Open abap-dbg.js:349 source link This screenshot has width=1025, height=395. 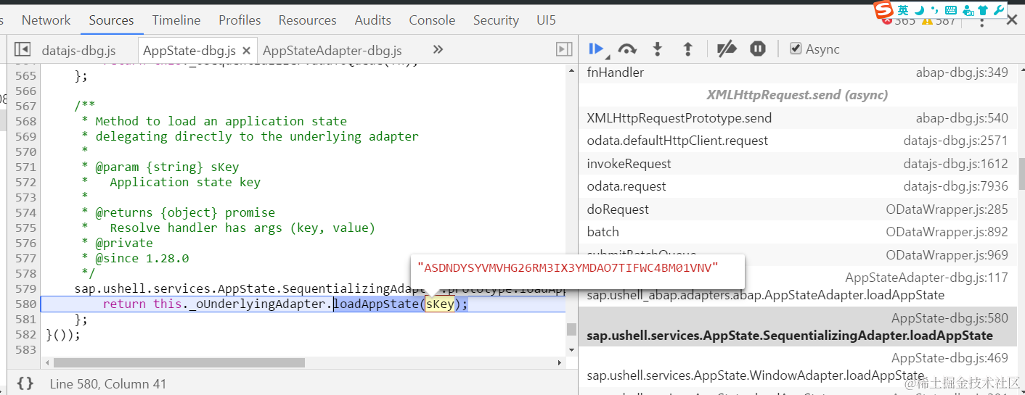962,72
